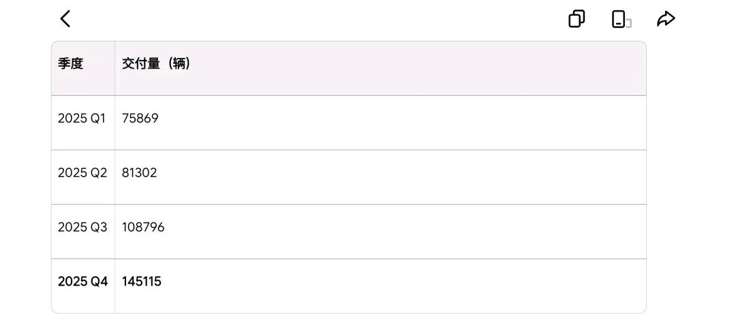The image size is (736, 334).
Task: Select the 2025 Q2 quarter cell
Action: (x=82, y=173)
